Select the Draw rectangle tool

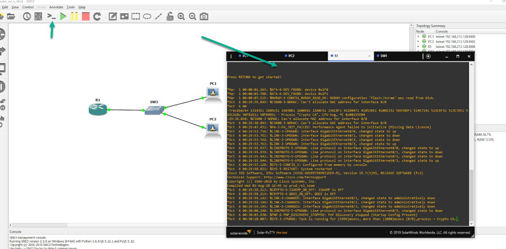[135, 16]
